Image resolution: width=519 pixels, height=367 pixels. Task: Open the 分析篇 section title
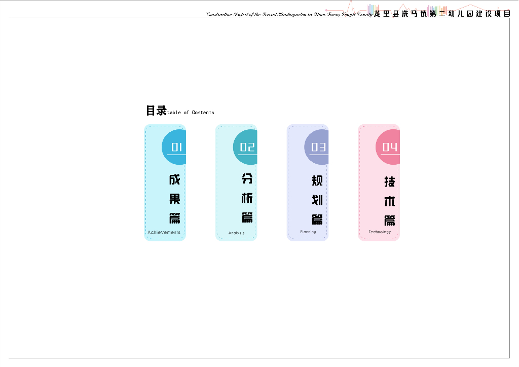pyautogui.click(x=247, y=198)
